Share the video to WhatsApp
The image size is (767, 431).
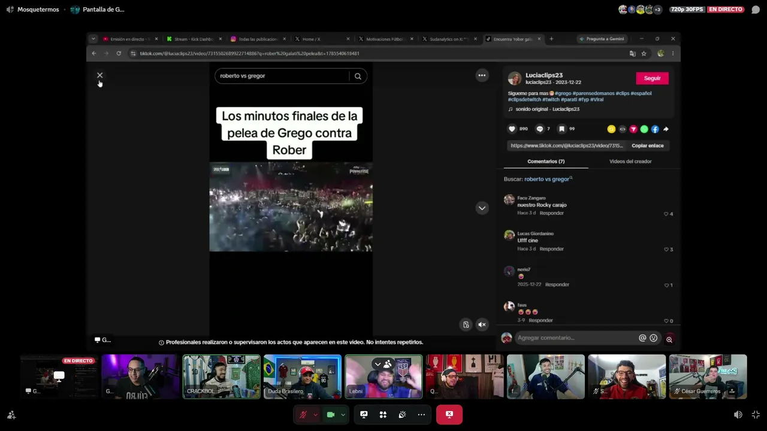[644, 129]
